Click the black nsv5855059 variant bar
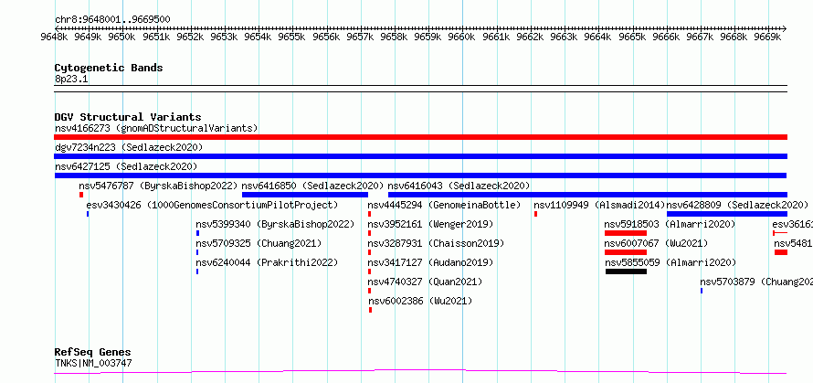The image size is (813, 383). (626, 271)
